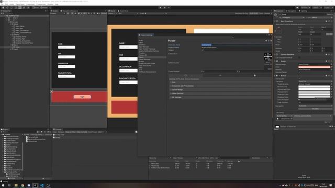Select the Rect tool in Unity toolbar
This screenshot has height=188, width=335.
coord(20,7)
